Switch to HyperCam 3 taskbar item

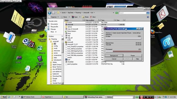(52, 97)
